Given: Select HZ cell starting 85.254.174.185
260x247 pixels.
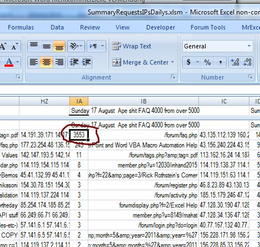Looking at the screenshot, I should pyautogui.click(x=44, y=205).
